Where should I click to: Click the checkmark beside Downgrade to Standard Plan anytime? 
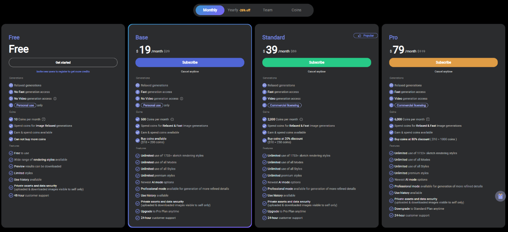point(391,209)
